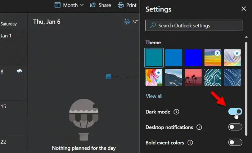Click the Share arrow icon

pos(93,5)
